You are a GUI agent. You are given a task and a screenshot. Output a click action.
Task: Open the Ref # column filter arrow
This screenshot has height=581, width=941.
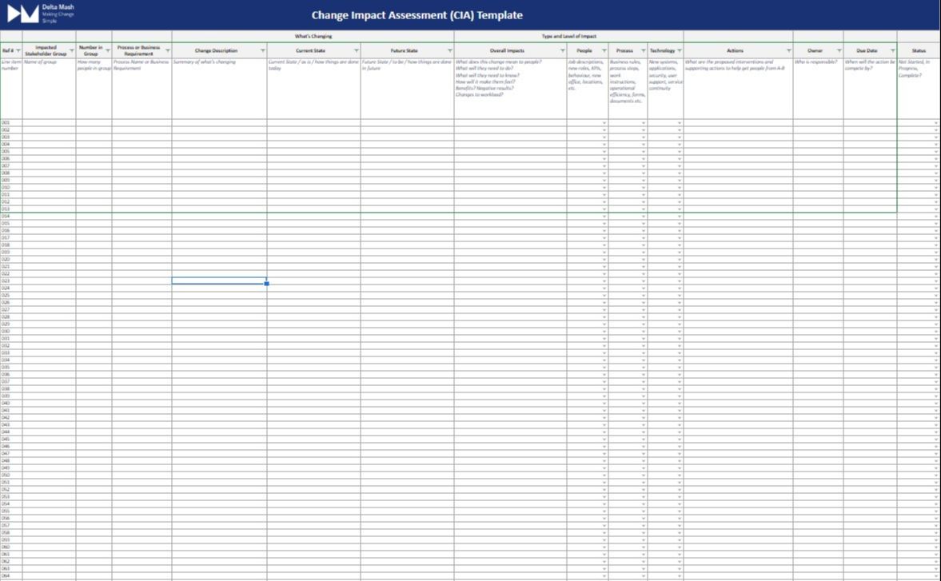pos(18,51)
